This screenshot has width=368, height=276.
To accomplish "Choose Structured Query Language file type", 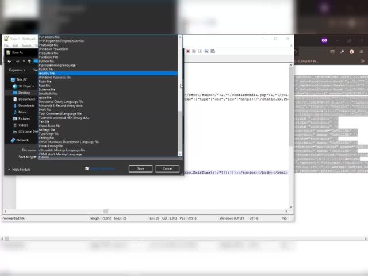I will tap(108, 102).
